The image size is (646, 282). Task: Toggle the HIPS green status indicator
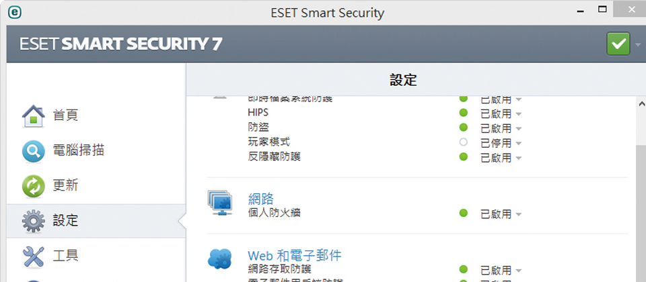pos(464,113)
